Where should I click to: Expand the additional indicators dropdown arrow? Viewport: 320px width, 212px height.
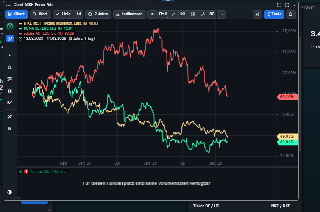click(222, 14)
